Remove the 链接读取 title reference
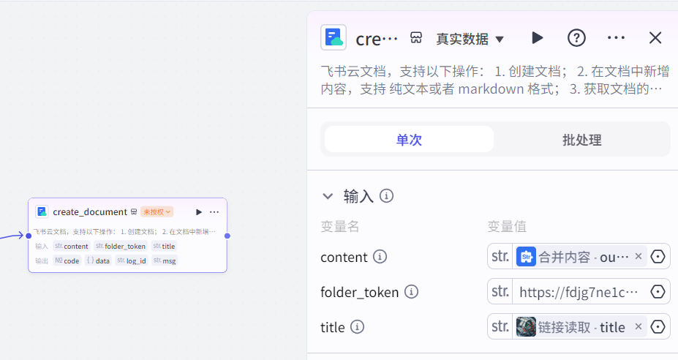 tap(638, 327)
